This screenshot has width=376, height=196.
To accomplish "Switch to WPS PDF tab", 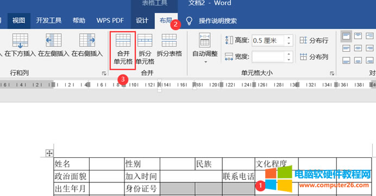I will 110,21.
